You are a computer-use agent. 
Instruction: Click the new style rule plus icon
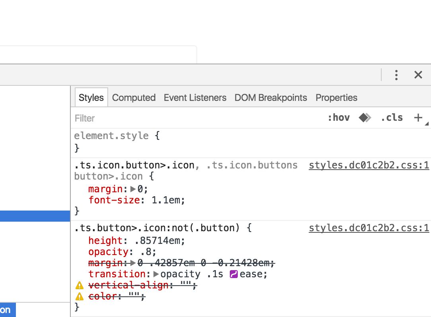click(x=418, y=118)
